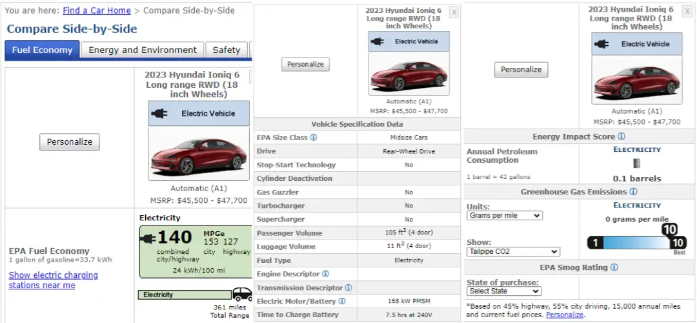
Task: Click the barrel icon above 0.1 barrels
Action: [x=636, y=163]
